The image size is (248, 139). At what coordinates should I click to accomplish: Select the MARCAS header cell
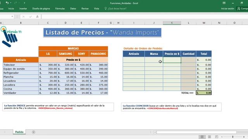(x=73, y=48)
